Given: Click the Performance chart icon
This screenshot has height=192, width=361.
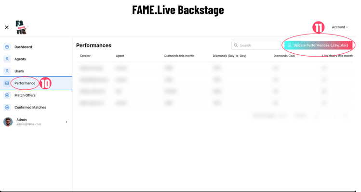Looking at the screenshot, I should pos(7,83).
